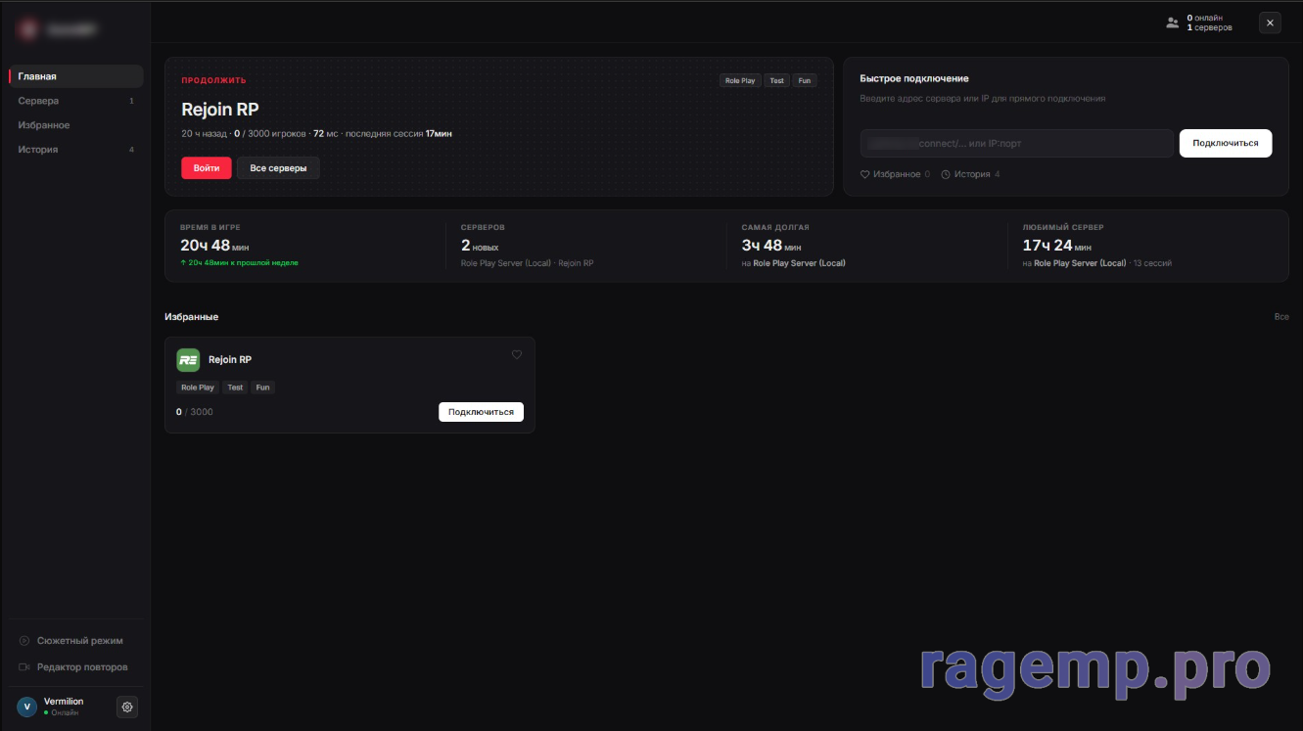Click the Fun tag in Продолжить banner
The width and height of the screenshot is (1303, 731).
[x=805, y=80]
